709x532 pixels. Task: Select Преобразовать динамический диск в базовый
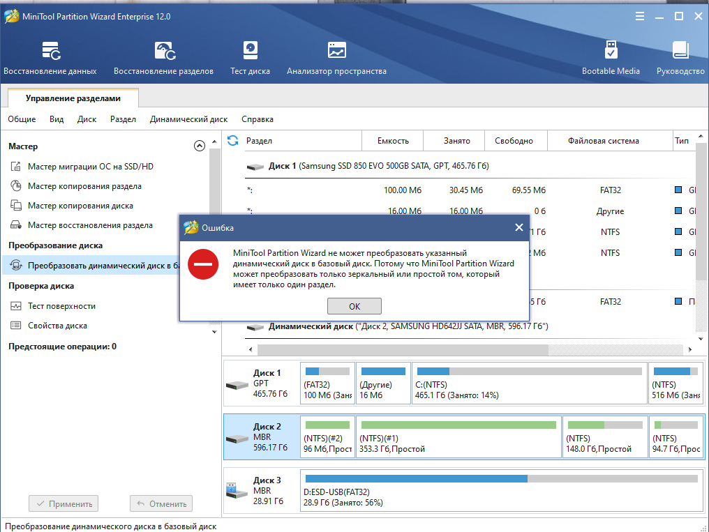tap(91, 266)
